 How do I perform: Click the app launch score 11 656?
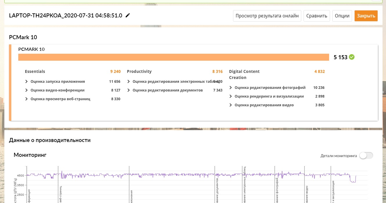click(x=115, y=82)
